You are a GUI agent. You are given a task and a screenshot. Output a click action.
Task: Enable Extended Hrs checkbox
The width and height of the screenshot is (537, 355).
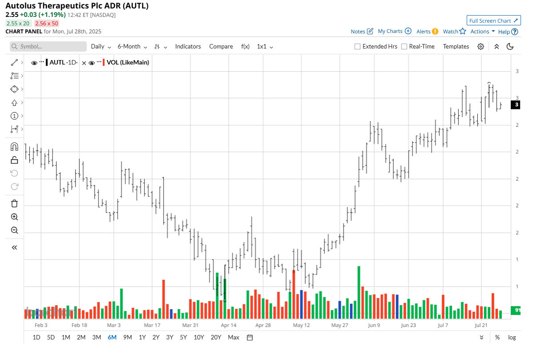click(357, 47)
